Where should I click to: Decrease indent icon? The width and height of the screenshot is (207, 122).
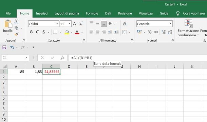point(110,32)
